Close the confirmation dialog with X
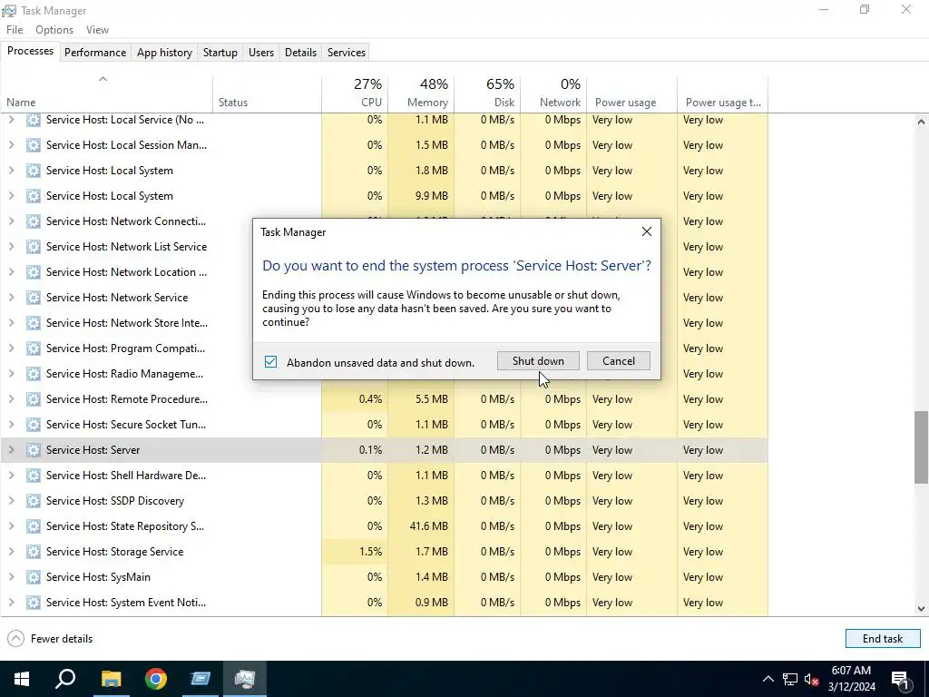The height and width of the screenshot is (697, 929). click(647, 231)
